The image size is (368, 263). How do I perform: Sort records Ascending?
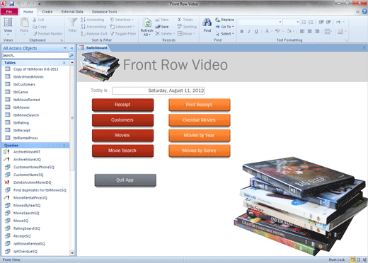pos(92,20)
